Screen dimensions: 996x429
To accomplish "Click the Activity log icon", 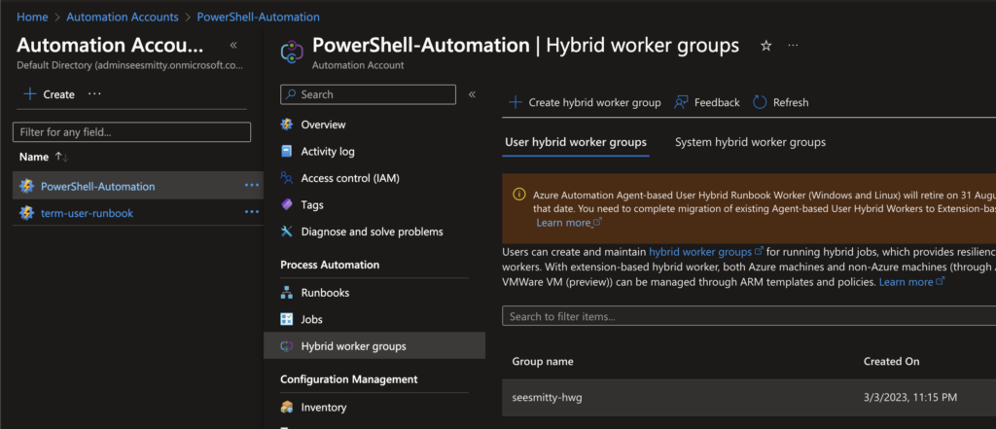I will pyautogui.click(x=287, y=151).
